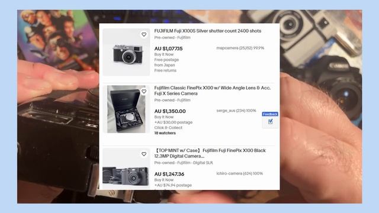The width and height of the screenshot is (379, 213).
Task: Click Free postage text
Action: (x=166, y=60)
